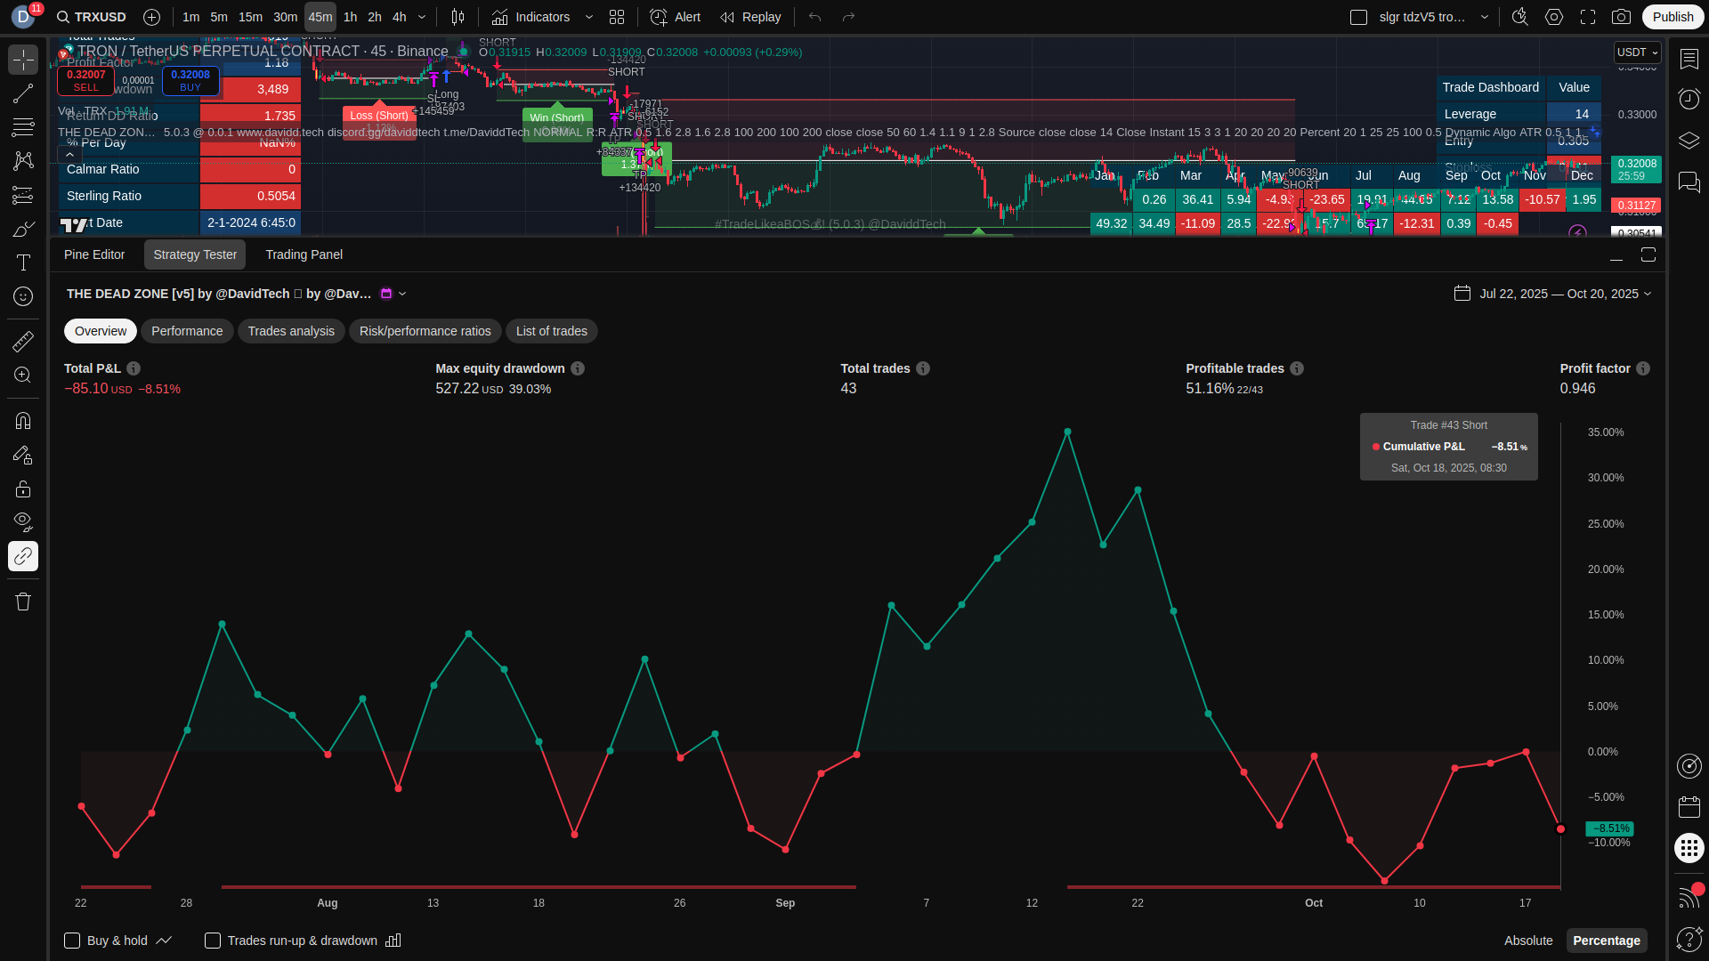Expand the date range Jul 22 – Oct 20 dropdown
Viewport: 1709px width, 961px height.
point(1565,294)
